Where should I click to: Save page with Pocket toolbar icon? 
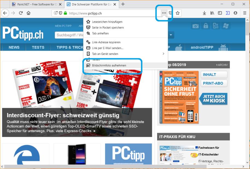(170, 13)
